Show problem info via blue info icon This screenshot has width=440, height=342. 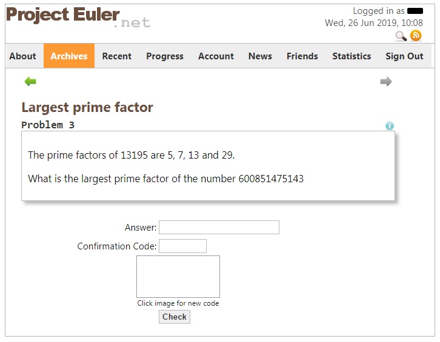pos(390,125)
